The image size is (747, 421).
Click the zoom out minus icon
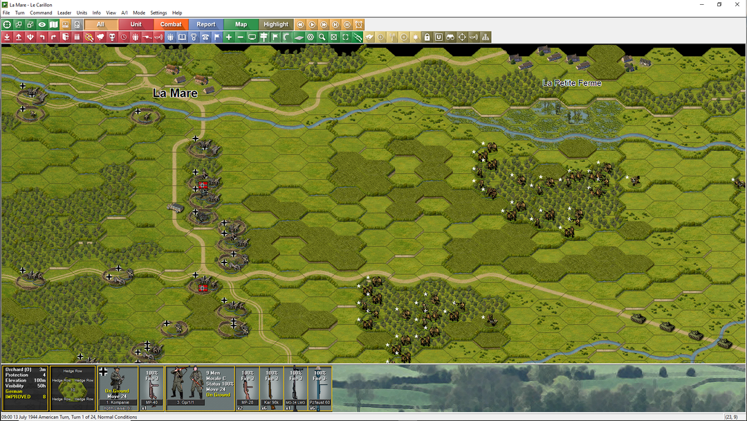point(241,37)
